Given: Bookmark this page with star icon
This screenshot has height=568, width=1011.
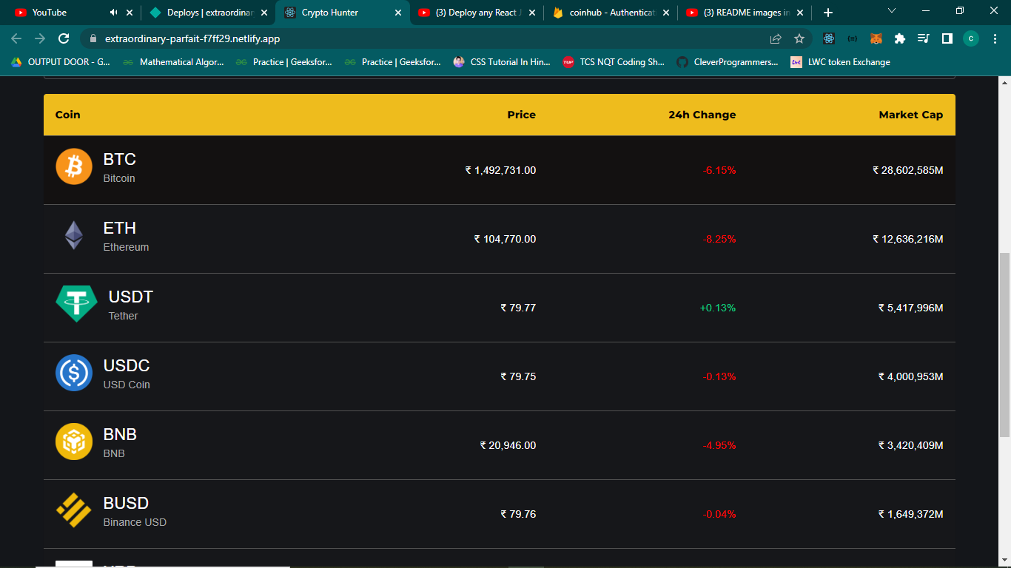Looking at the screenshot, I should [x=799, y=38].
